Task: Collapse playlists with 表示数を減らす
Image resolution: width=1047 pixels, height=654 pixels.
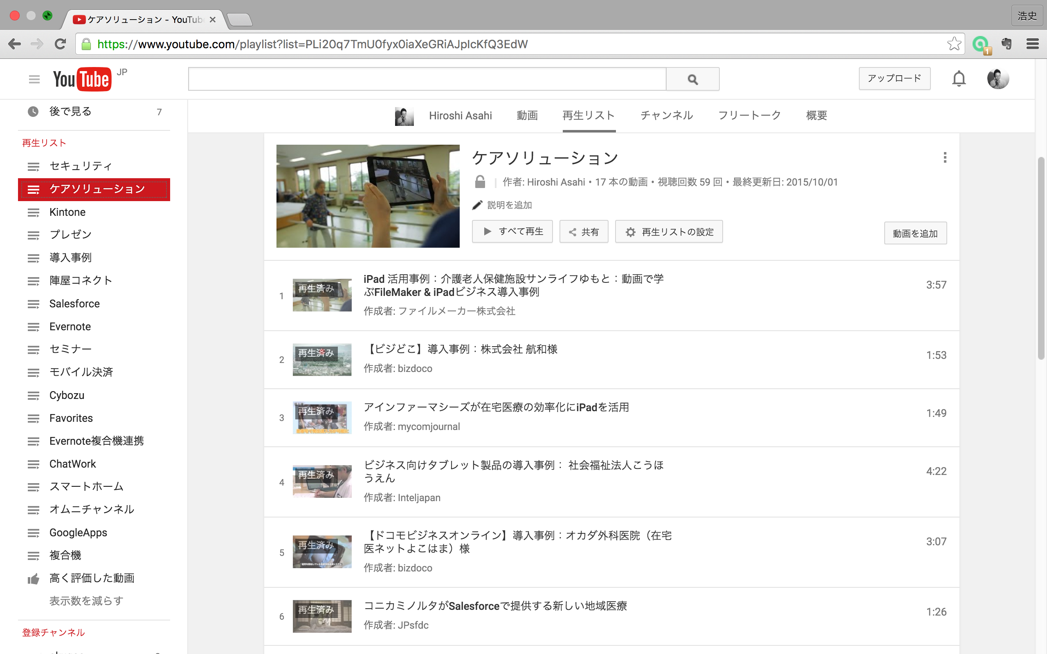Action: point(86,601)
